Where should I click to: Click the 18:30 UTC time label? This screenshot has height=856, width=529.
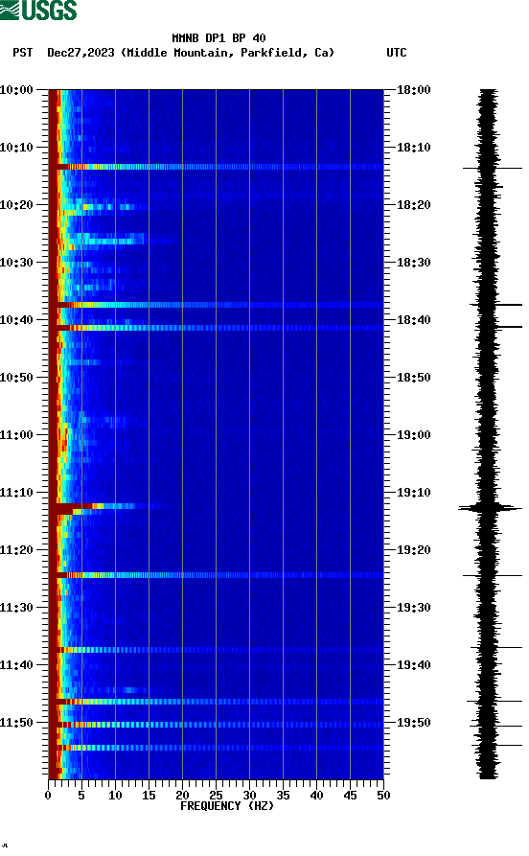(x=414, y=262)
